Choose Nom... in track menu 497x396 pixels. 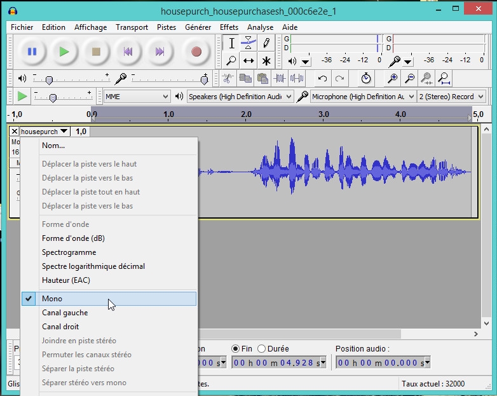coord(109,146)
